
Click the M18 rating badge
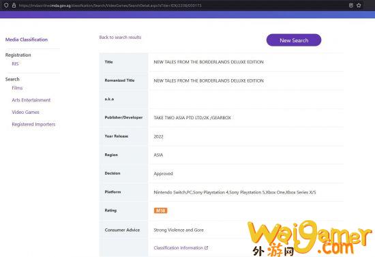(x=160, y=211)
